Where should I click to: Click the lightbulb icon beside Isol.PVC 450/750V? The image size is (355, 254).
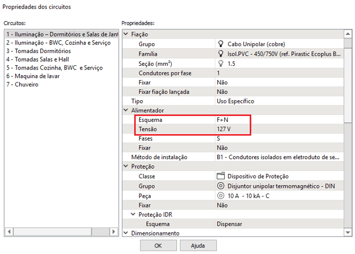[220, 54]
